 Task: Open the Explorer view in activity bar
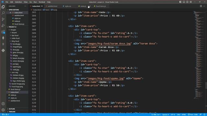click(3, 7)
